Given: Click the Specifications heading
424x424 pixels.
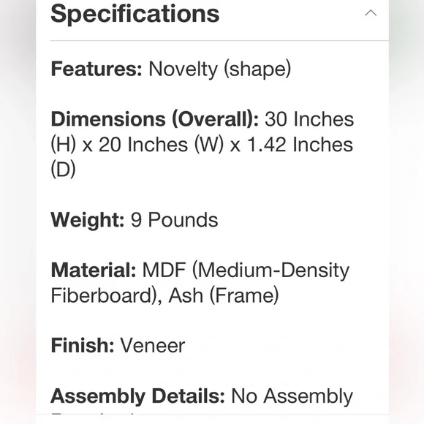Looking at the screenshot, I should point(135,14).
